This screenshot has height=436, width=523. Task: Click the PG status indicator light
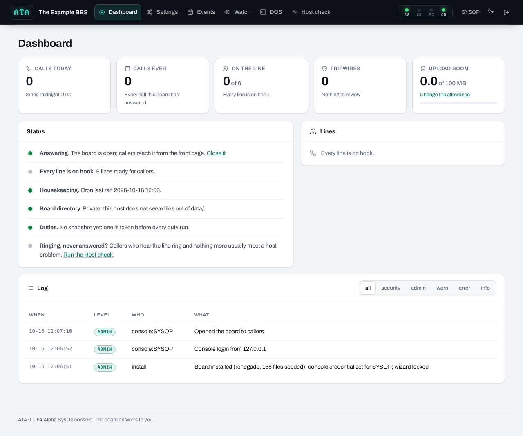click(x=431, y=10)
